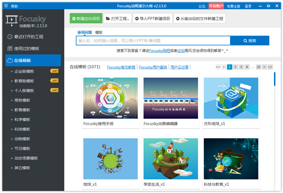Expand the 个人版模板 category
The width and height of the screenshot is (283, 193).
(x=12, y=91)
